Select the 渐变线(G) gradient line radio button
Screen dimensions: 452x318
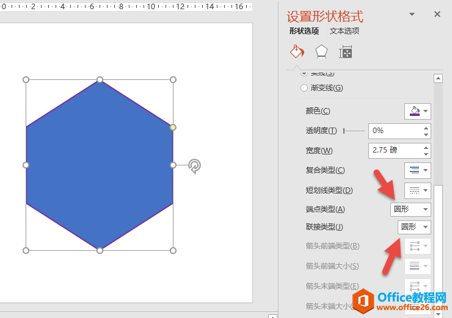click(x=304, y=88)
